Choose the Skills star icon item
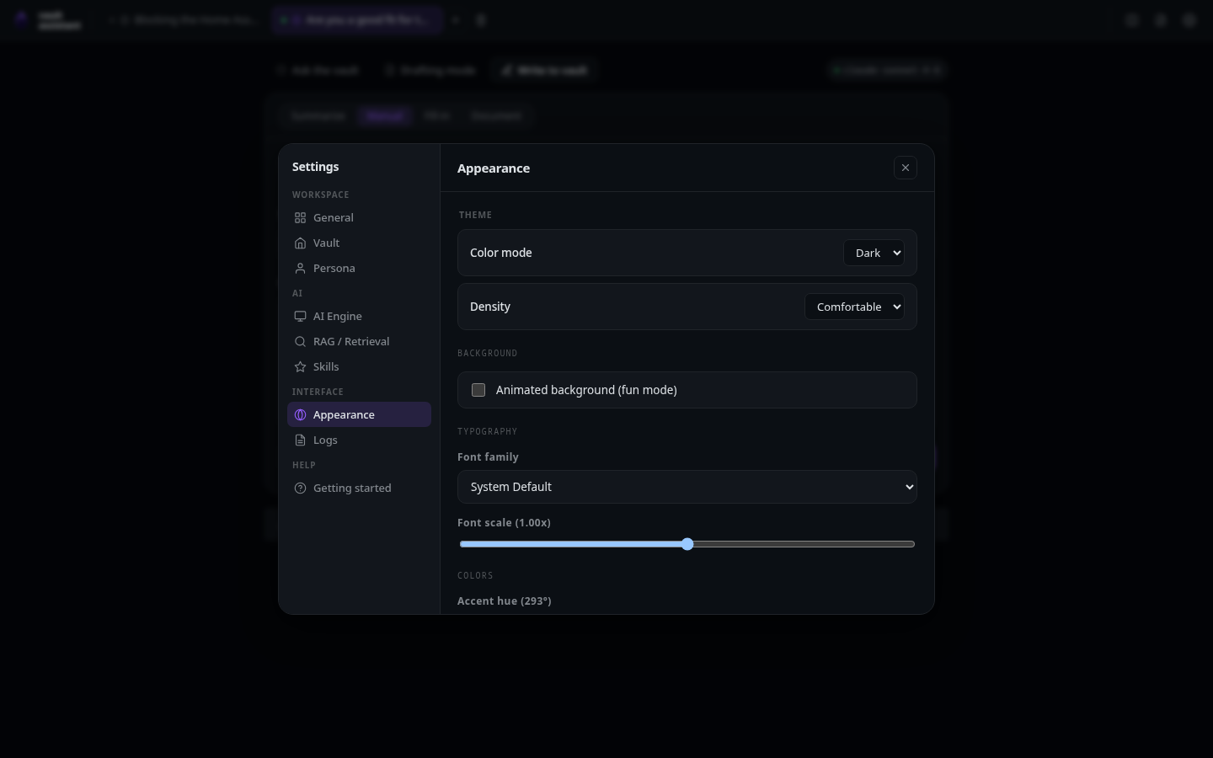1213x758 pixels. pos(300,366)
